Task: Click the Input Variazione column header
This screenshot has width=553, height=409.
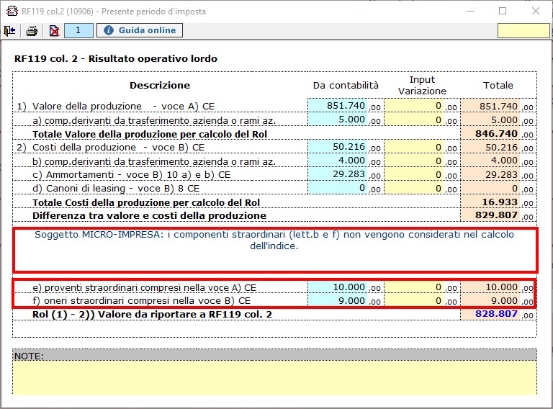Action: pos(422,85)
